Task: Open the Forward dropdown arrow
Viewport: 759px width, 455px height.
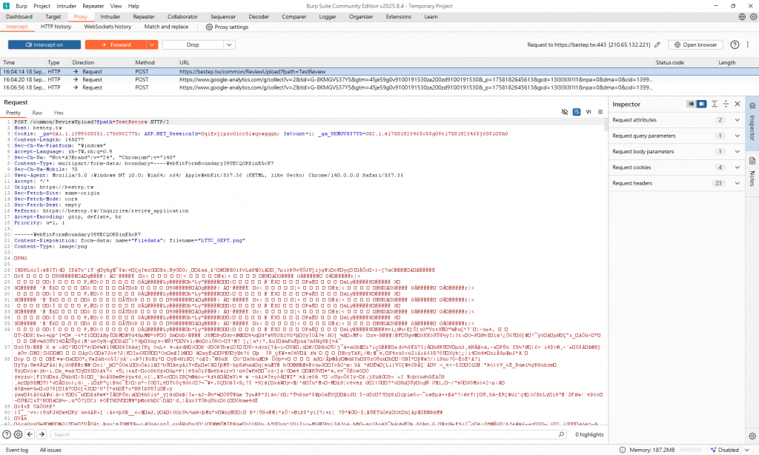Action: pyautogui.click(x=152, y=44)
